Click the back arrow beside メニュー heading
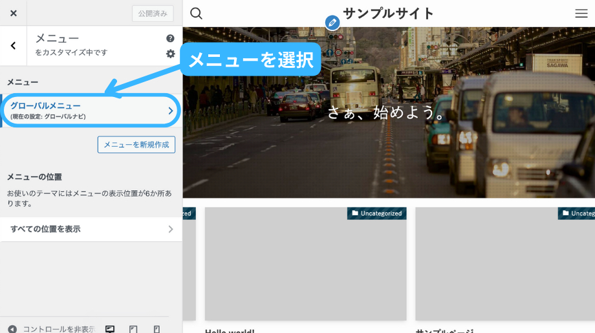This screenshot has width=595, height=333. pos(14,46)
